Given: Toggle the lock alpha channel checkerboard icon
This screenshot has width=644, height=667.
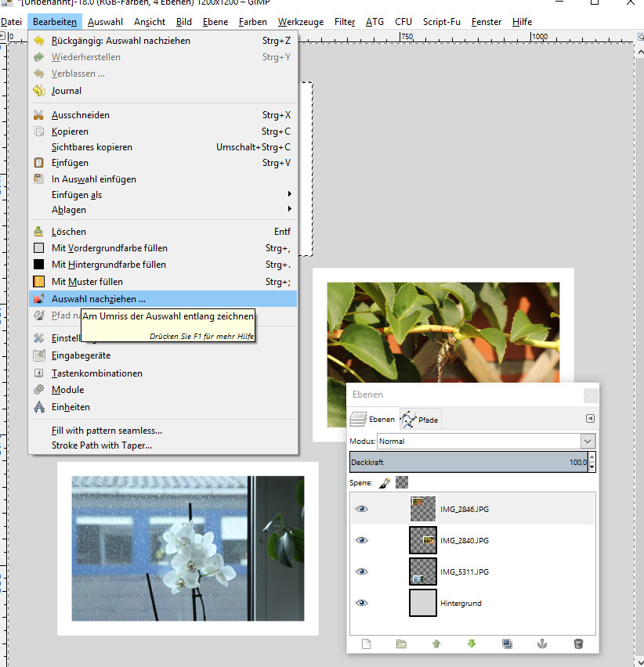Looking at the screenshot, I should click(402, 483).
